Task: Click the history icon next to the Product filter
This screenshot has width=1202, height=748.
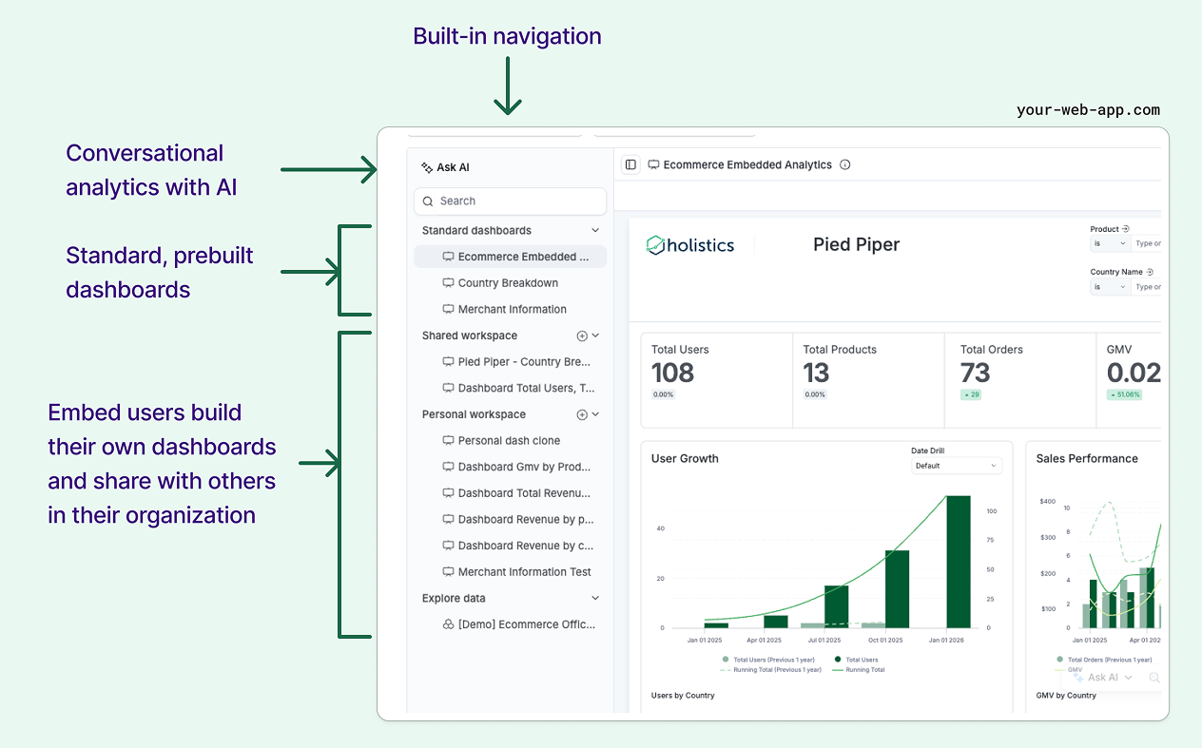Action: [1125, 227]
